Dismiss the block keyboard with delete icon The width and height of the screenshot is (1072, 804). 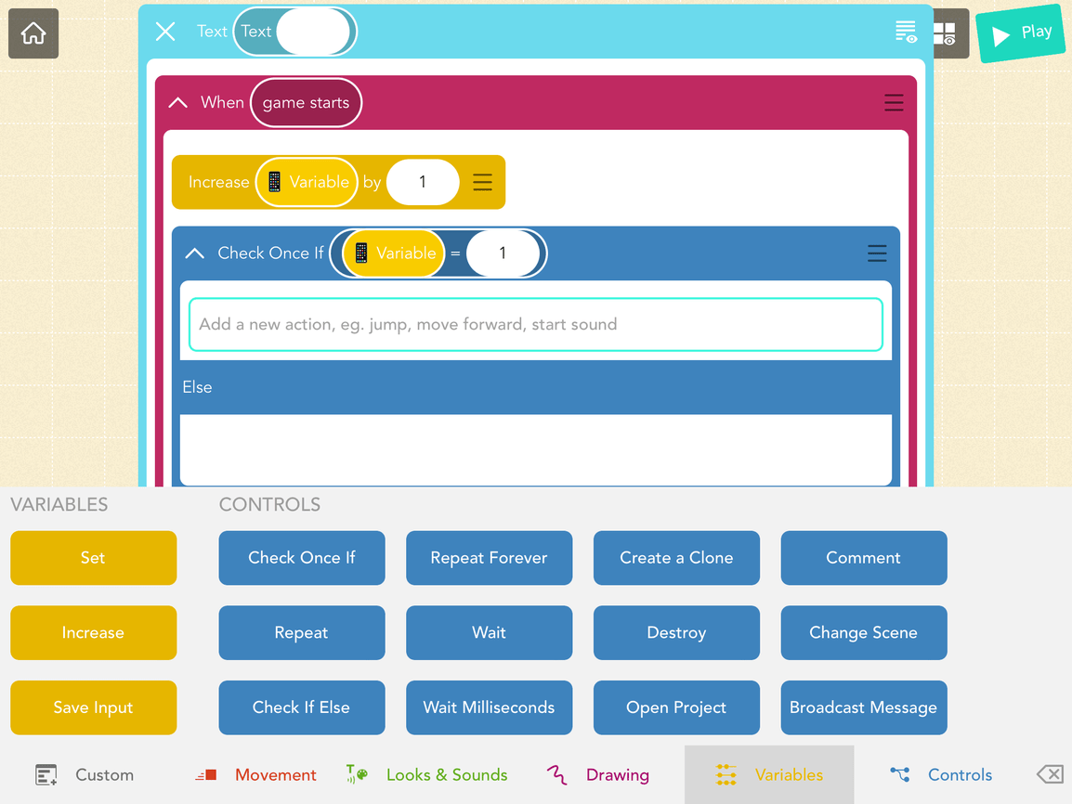pos(1050,774)
